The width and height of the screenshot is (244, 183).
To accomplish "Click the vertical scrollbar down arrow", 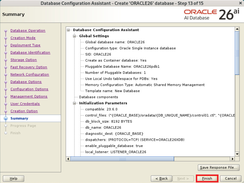I will click(237, 154).
